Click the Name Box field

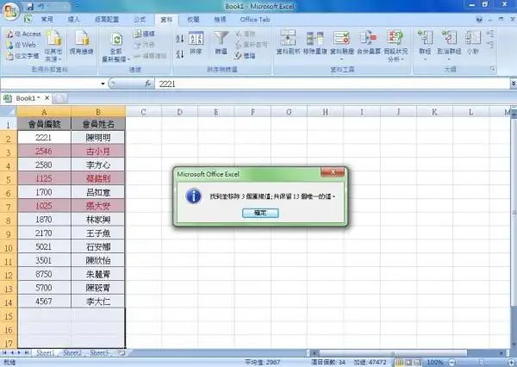click(50, 84)
